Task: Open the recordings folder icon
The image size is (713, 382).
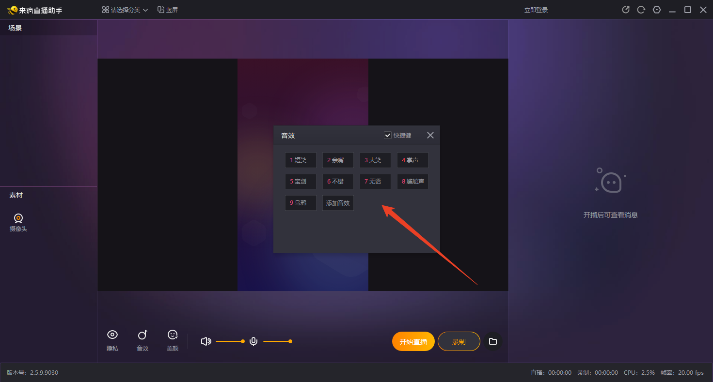Action: pos(493,341)
